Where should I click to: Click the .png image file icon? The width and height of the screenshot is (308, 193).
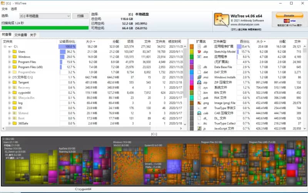coord(199,103)
